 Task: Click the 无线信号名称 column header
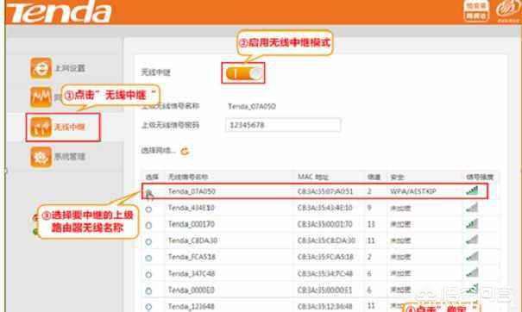coord(188,177)
